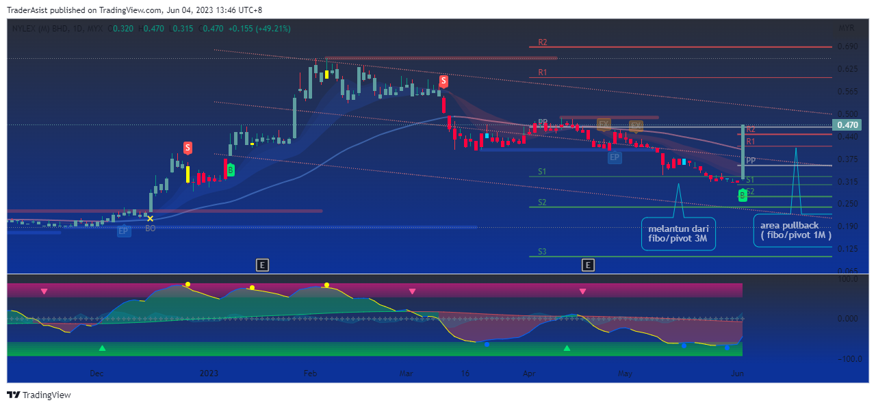The width and height of the screenshot is (876, 407).
Task: Click the Feb date axis label
Action: [x=310, y=374]
